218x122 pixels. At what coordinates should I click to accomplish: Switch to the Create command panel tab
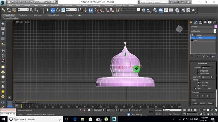click(x=191, y=22)
